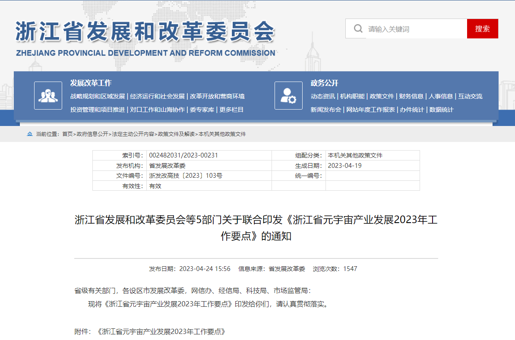The width and height of the screenshot is (515, 340).
Task: Click the red 搜索 button
Action: (482, 29)
